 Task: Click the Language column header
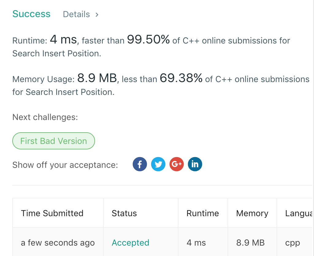[299, 213]
